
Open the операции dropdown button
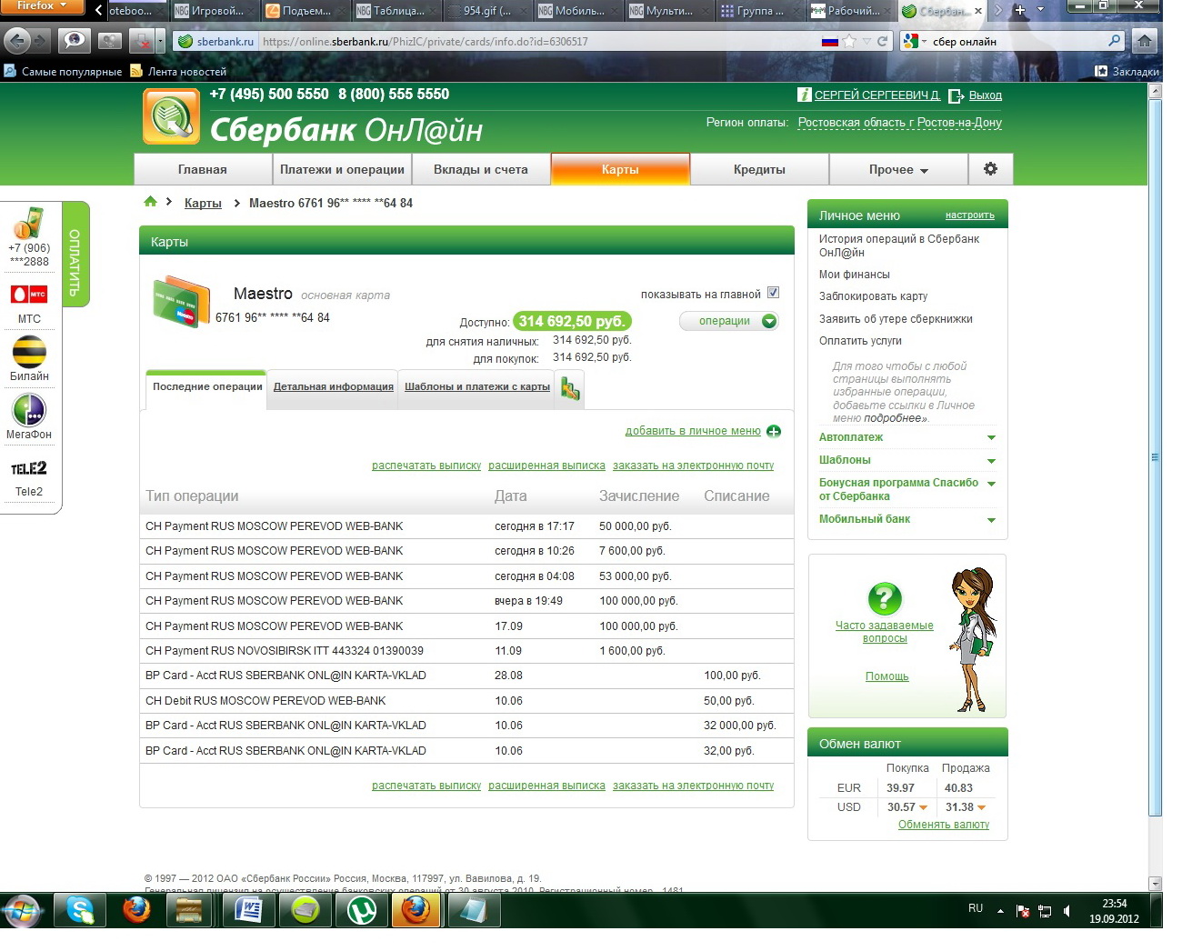[729, 321]
